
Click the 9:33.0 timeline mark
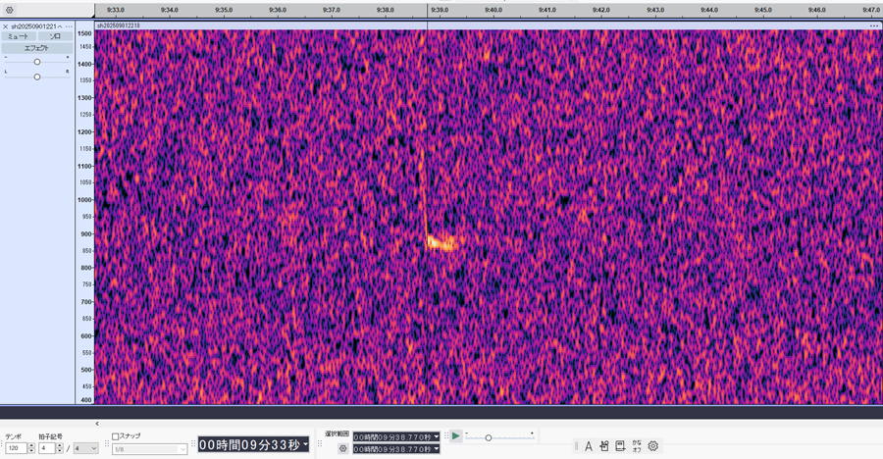click(x=116, y=10)
